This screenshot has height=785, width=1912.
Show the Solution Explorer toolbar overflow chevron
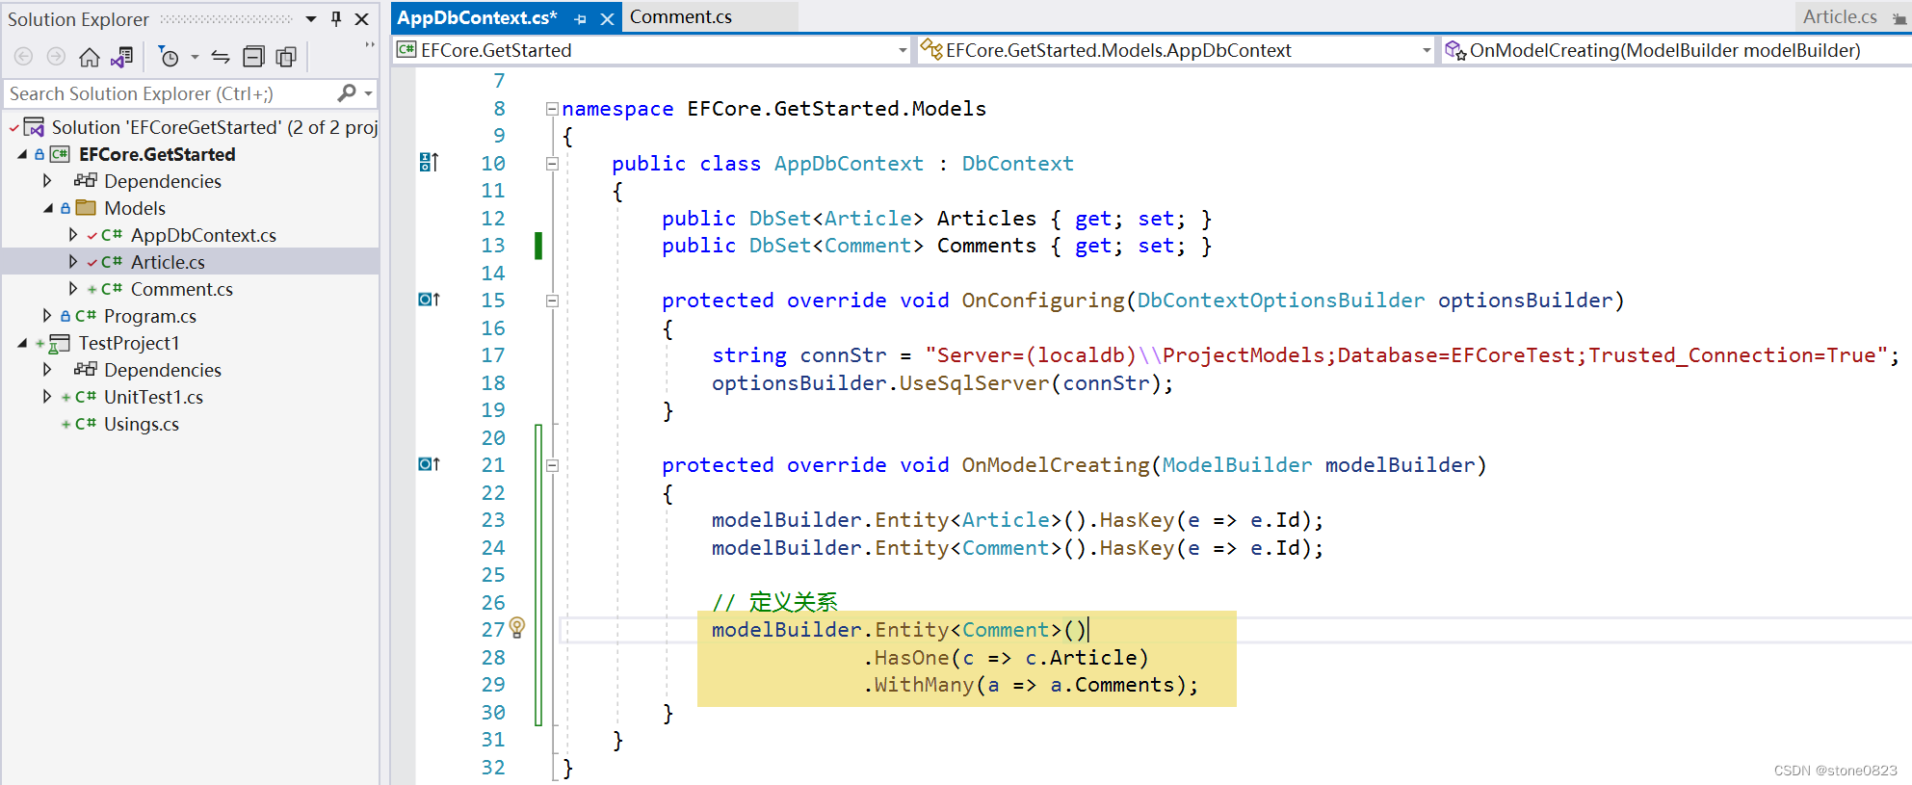[x=370, y=45]
